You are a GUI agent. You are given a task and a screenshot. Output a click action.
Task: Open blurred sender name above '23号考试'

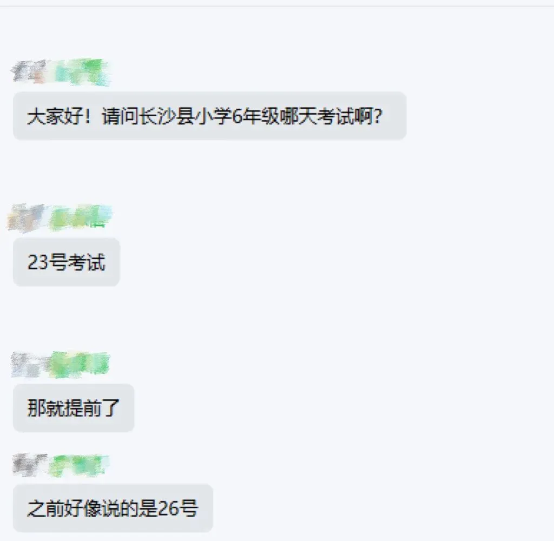60,217
